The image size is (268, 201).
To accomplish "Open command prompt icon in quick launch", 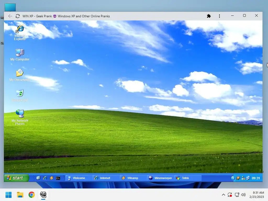I will (x=58, y=178).
